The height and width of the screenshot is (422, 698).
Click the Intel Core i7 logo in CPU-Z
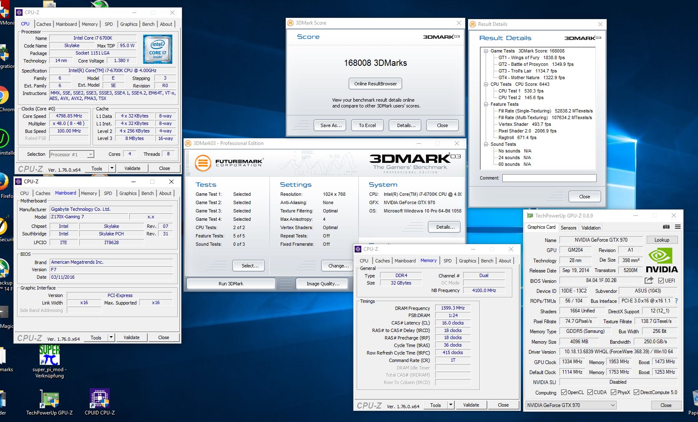point(158,50)
